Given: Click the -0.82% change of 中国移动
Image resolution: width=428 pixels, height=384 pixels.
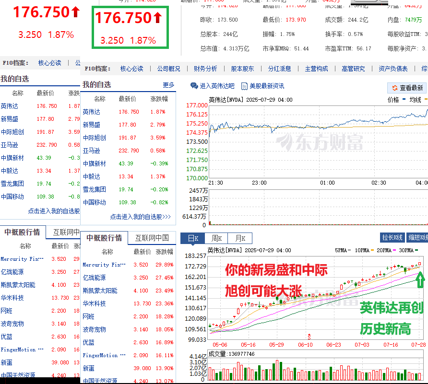Looking at the screenshot, I should (x=159, y=202).
